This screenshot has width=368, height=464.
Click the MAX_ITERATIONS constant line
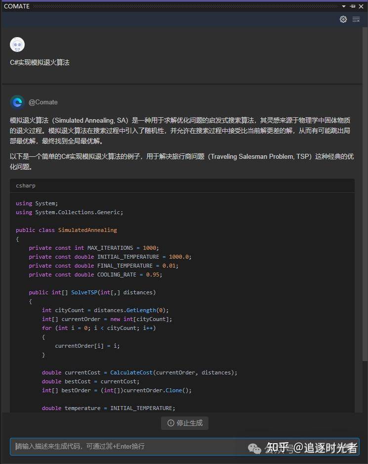[94, 248]
